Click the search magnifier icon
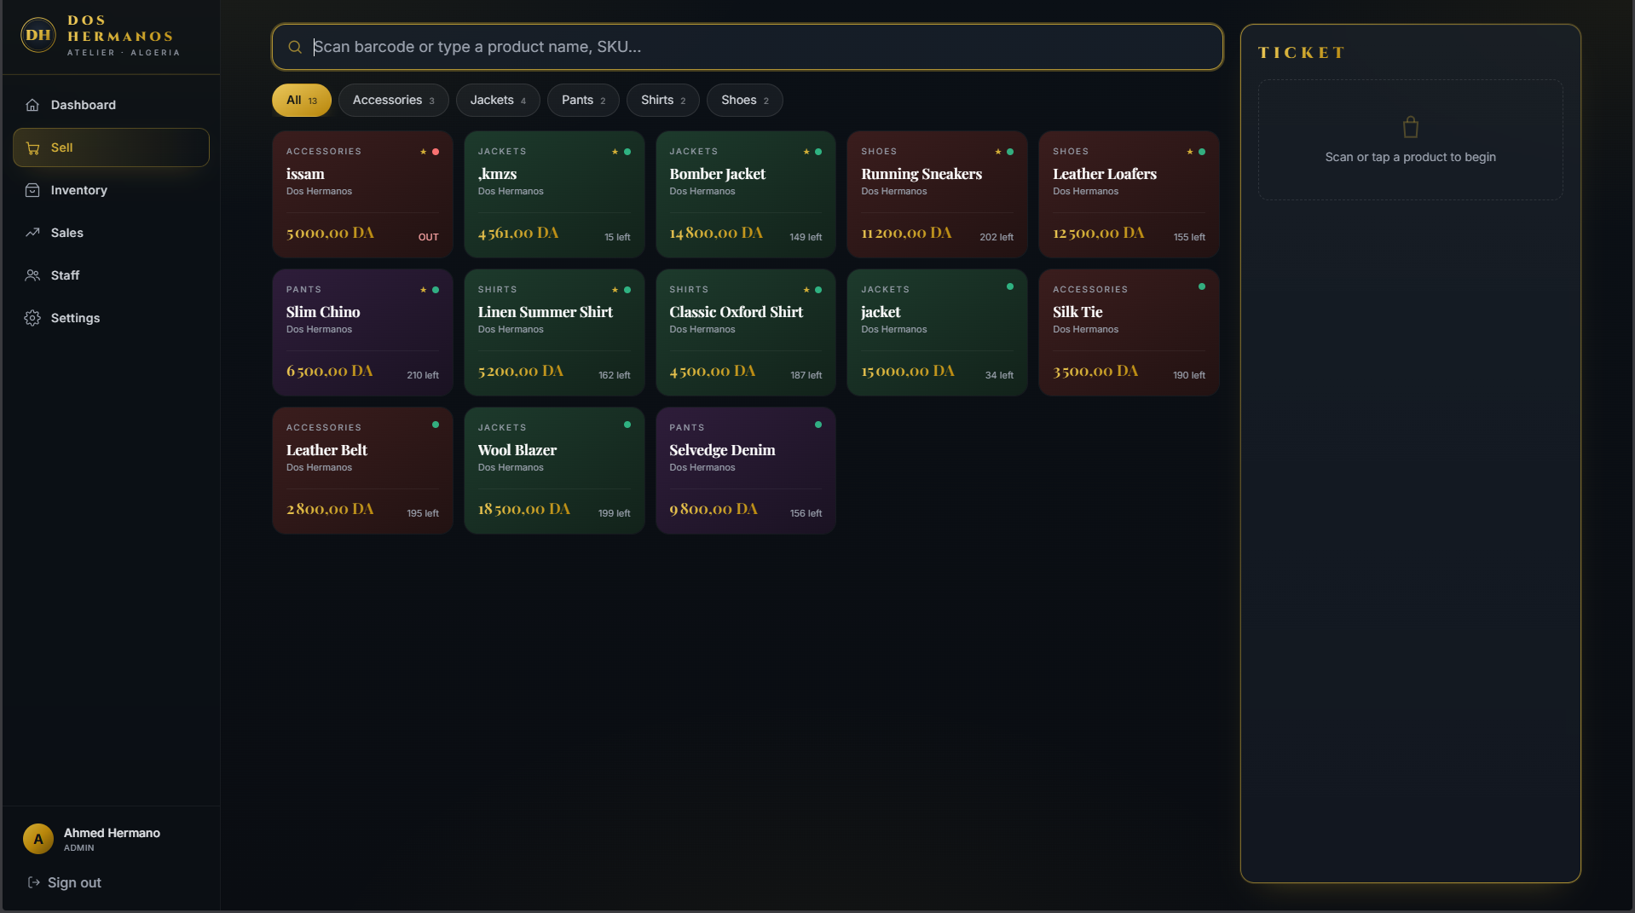The height and width of the screenshot is (913, 1635). (295, 47)
